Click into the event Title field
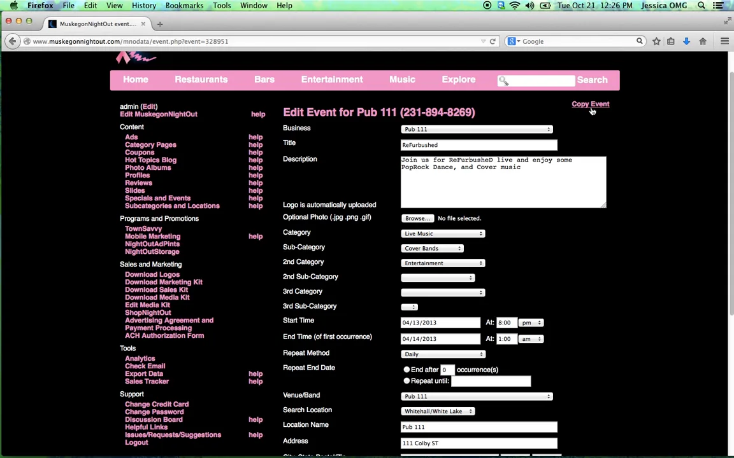The image size is (734, 458). click(x=479, y=145)
